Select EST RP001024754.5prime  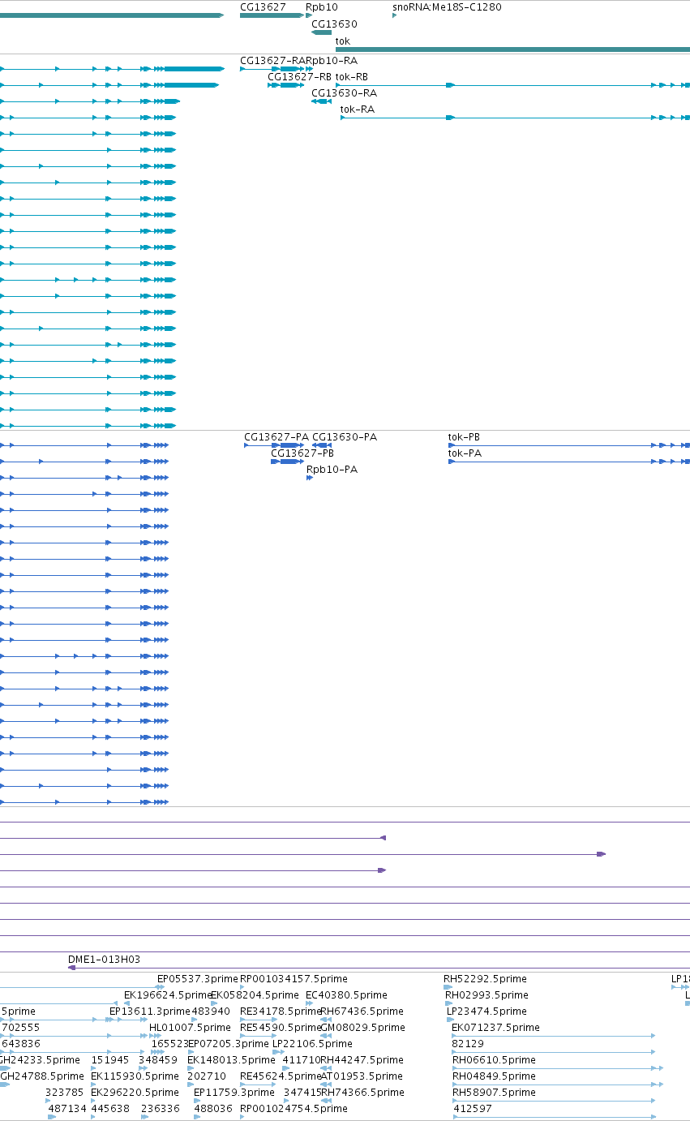coord(294,1108)
